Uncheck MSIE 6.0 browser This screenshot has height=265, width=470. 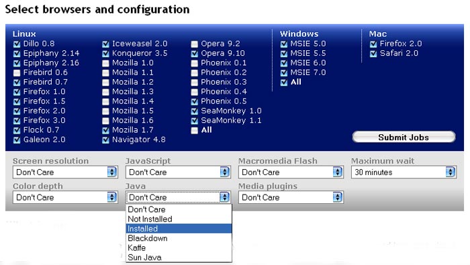pos(284,64)
